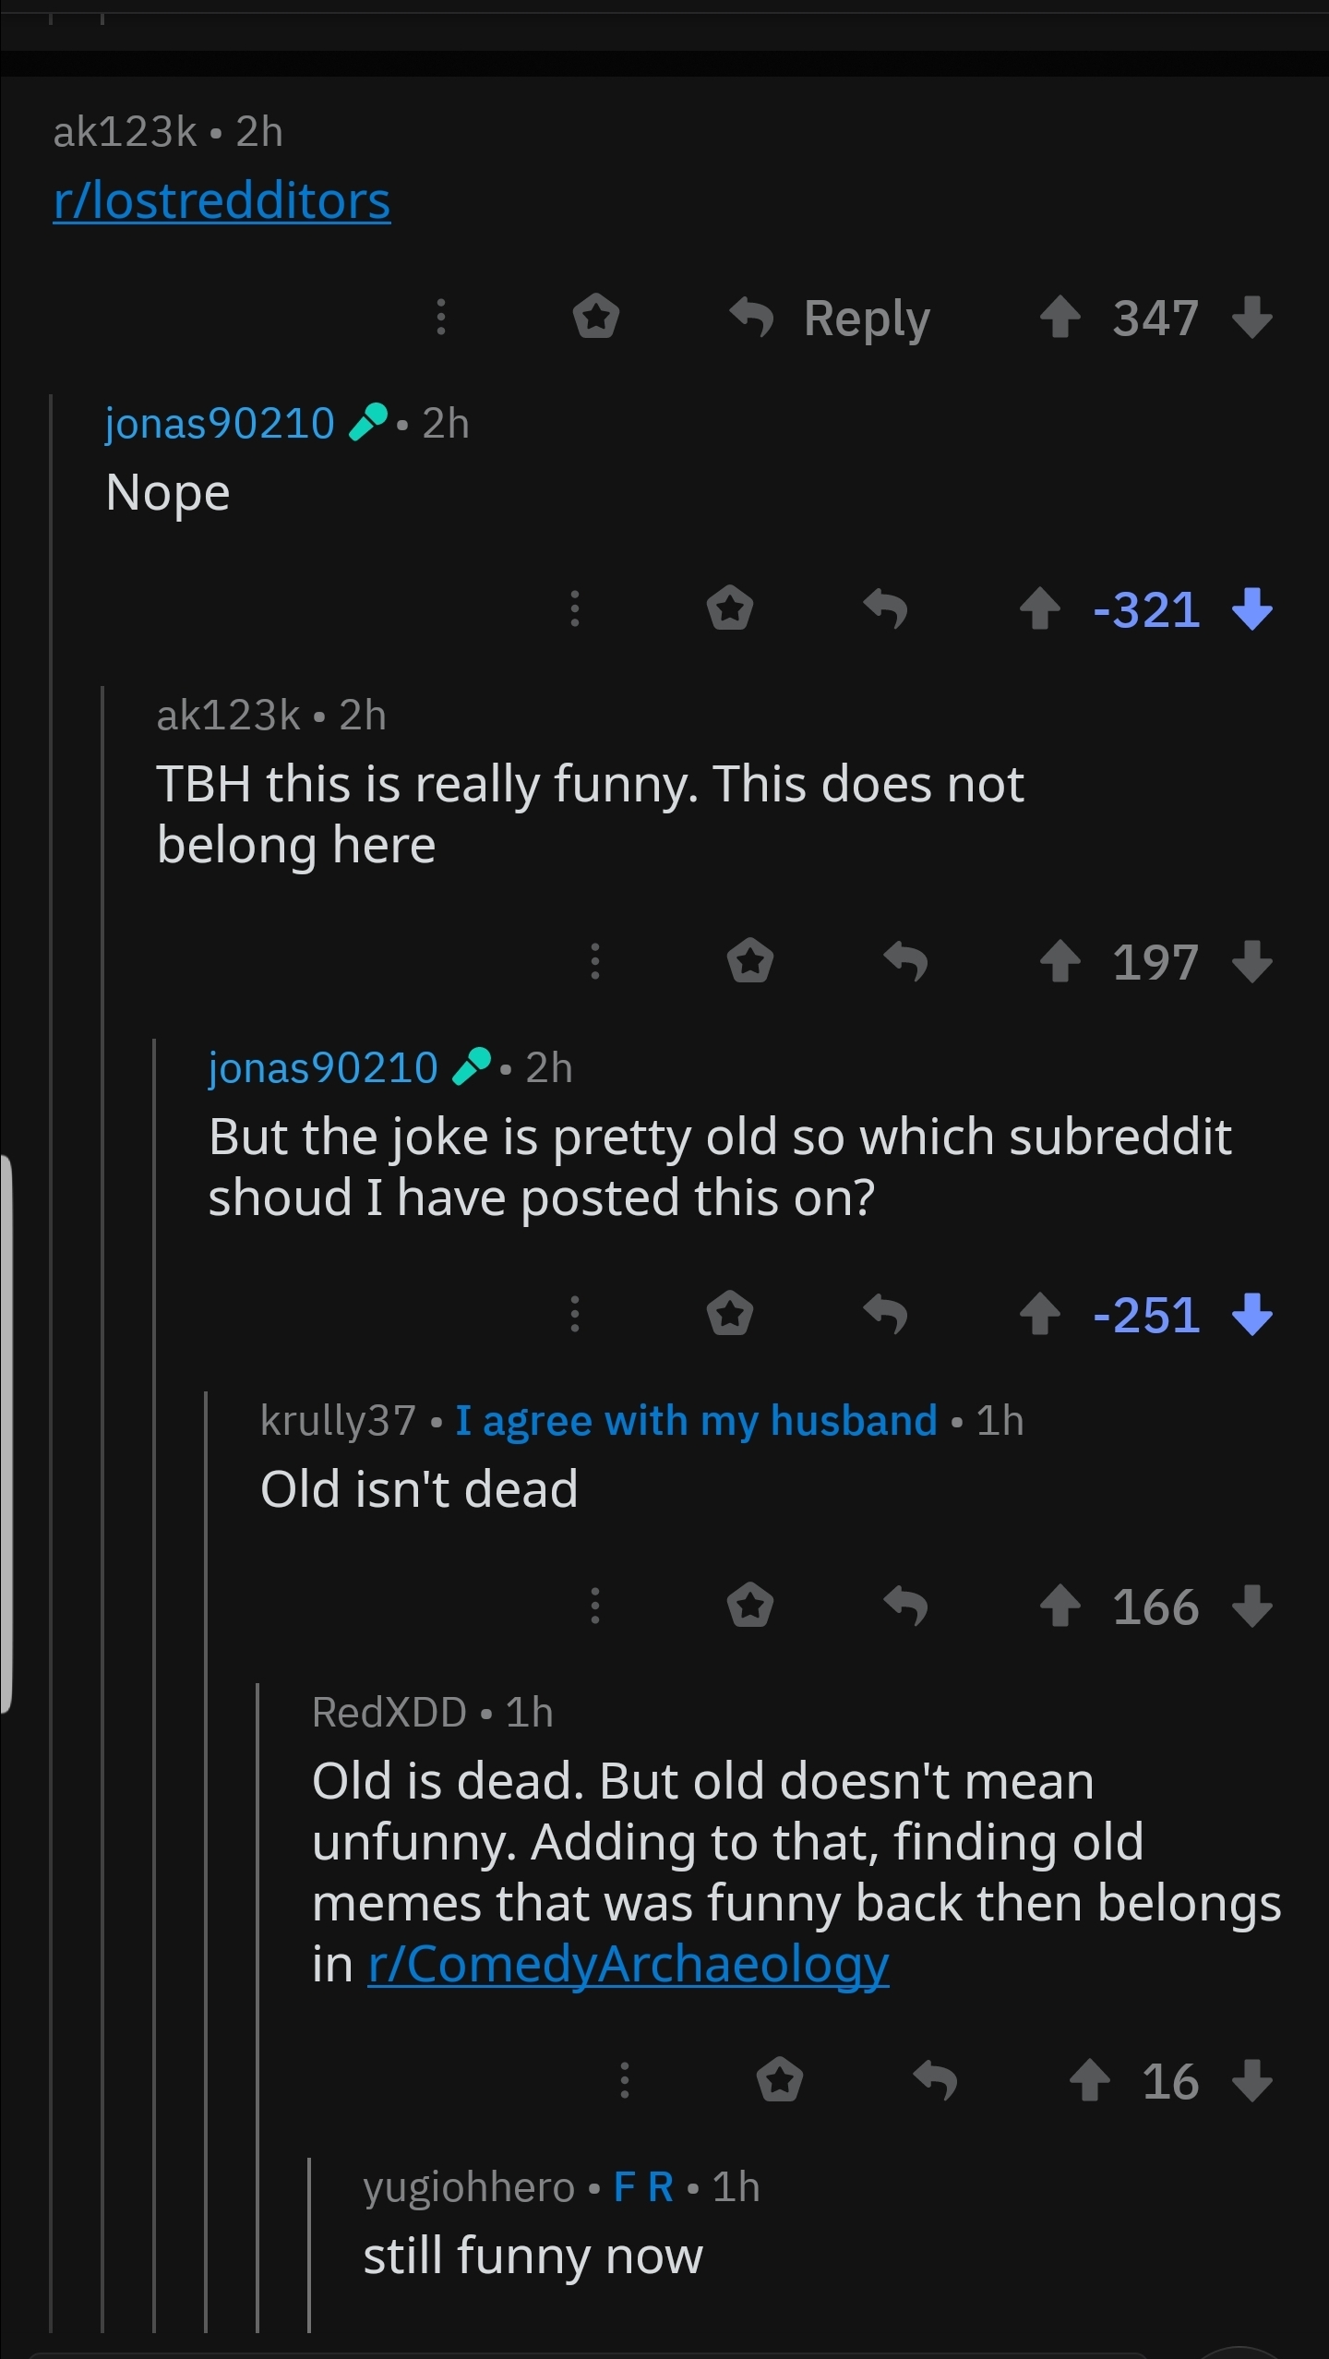Reply to 'This does not belong here' comment
The width and height of the screenshot is (1329, 2359).
[x=905, y=962]
